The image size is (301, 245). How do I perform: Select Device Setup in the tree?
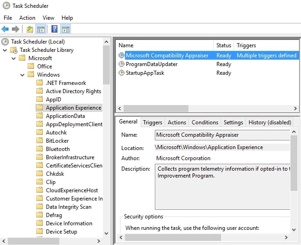[62, 231]
